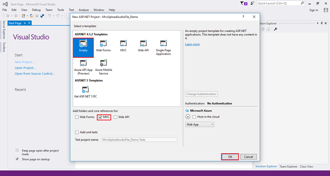Pick the Azure Mobile Service template
Screen dimensions: 330x176
(x=104, y=67)
